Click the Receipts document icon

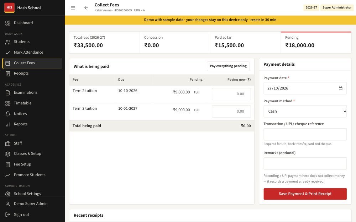click(x=8, y=74)
